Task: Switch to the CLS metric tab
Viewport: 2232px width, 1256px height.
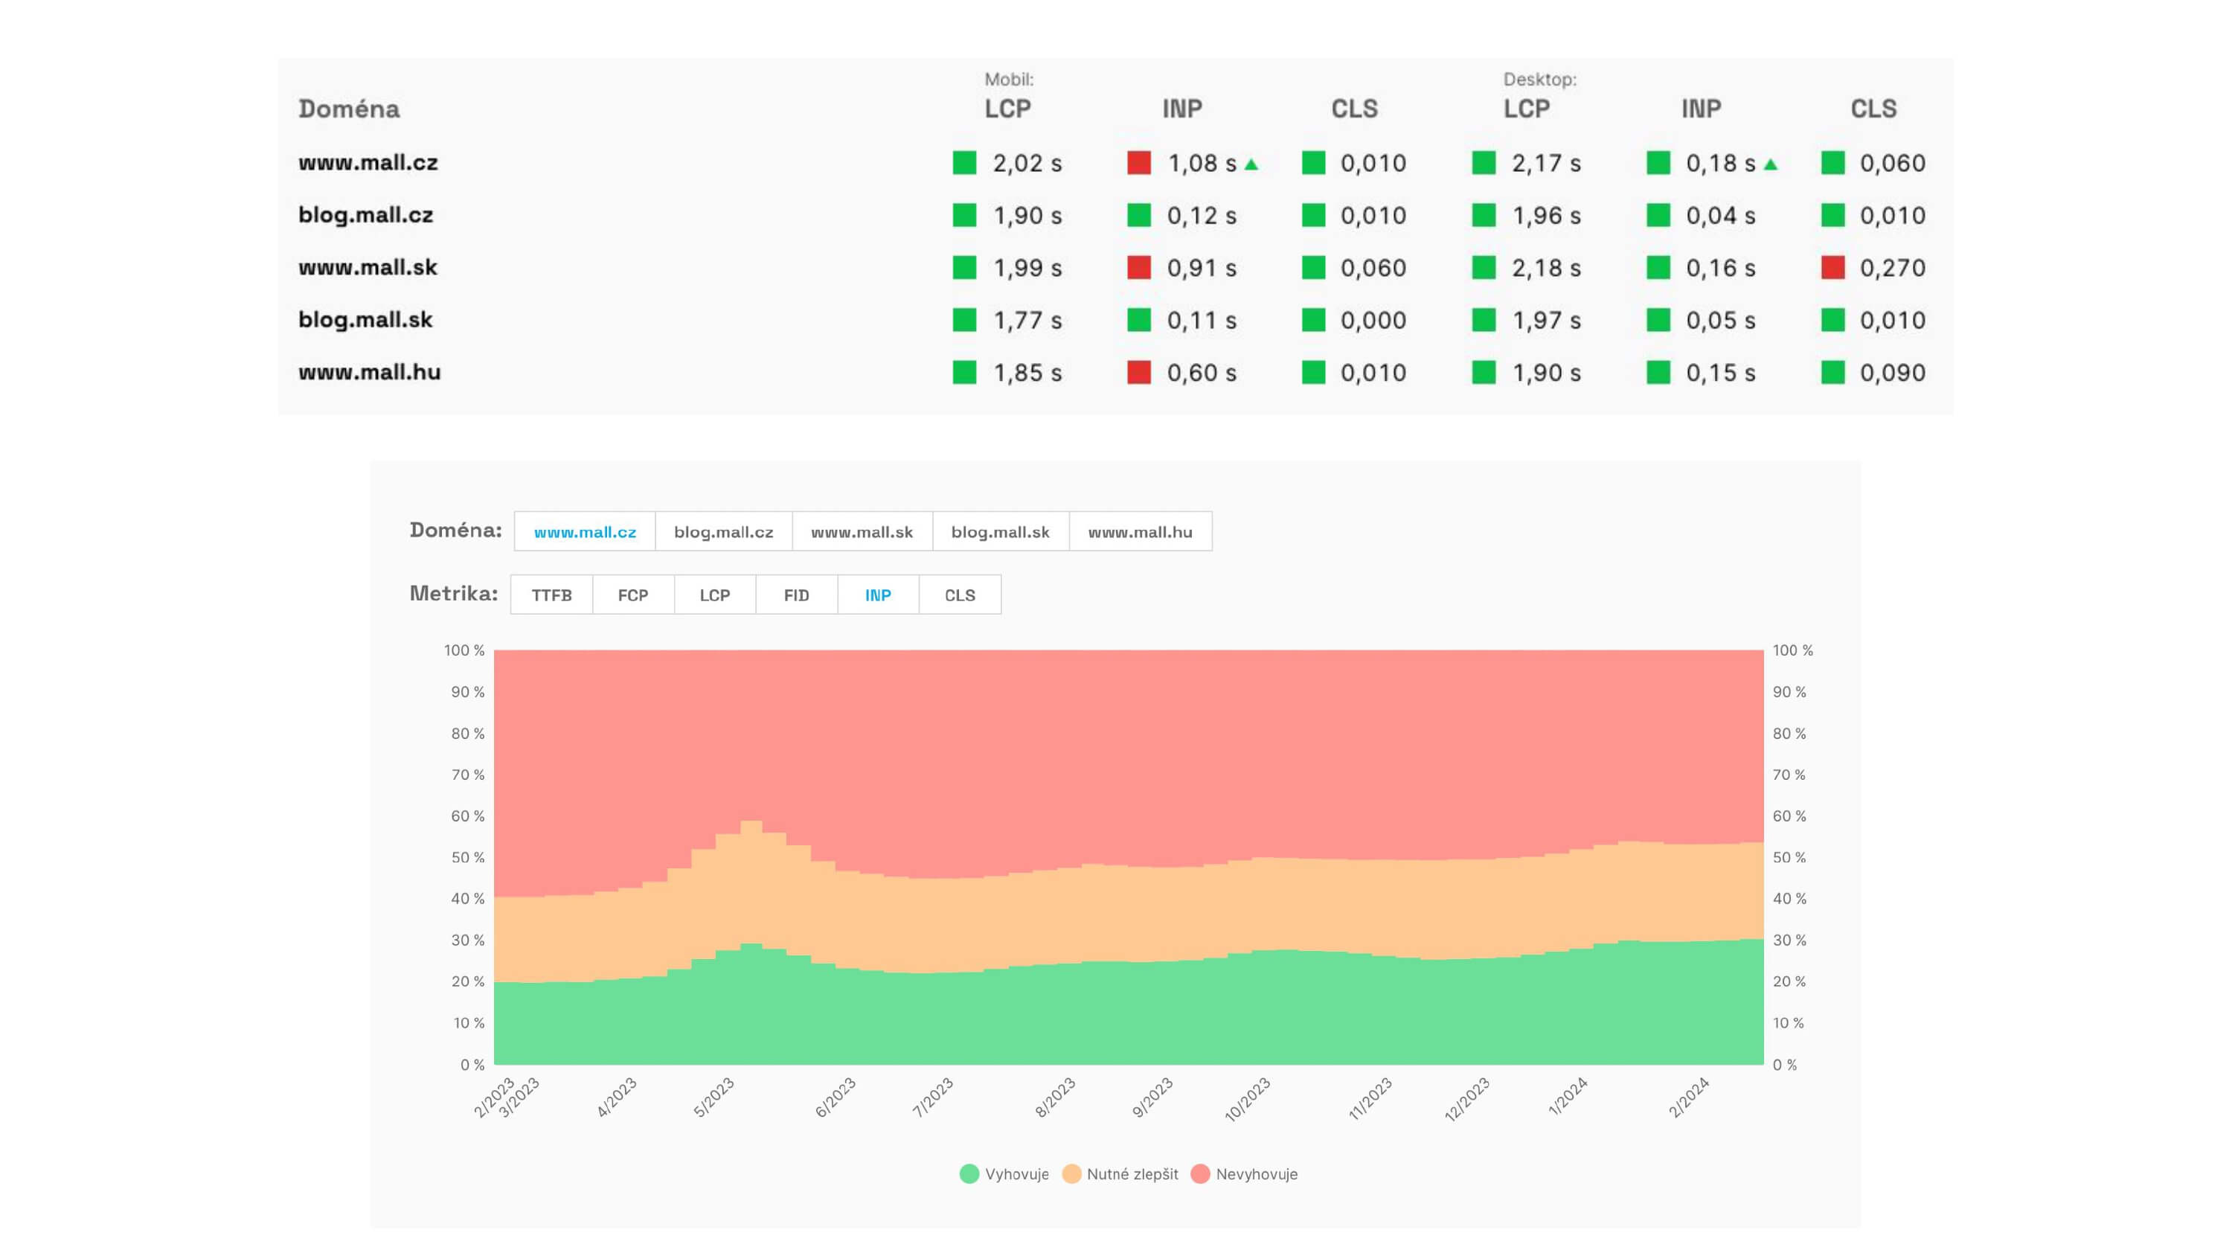Action: coord(958,595)
